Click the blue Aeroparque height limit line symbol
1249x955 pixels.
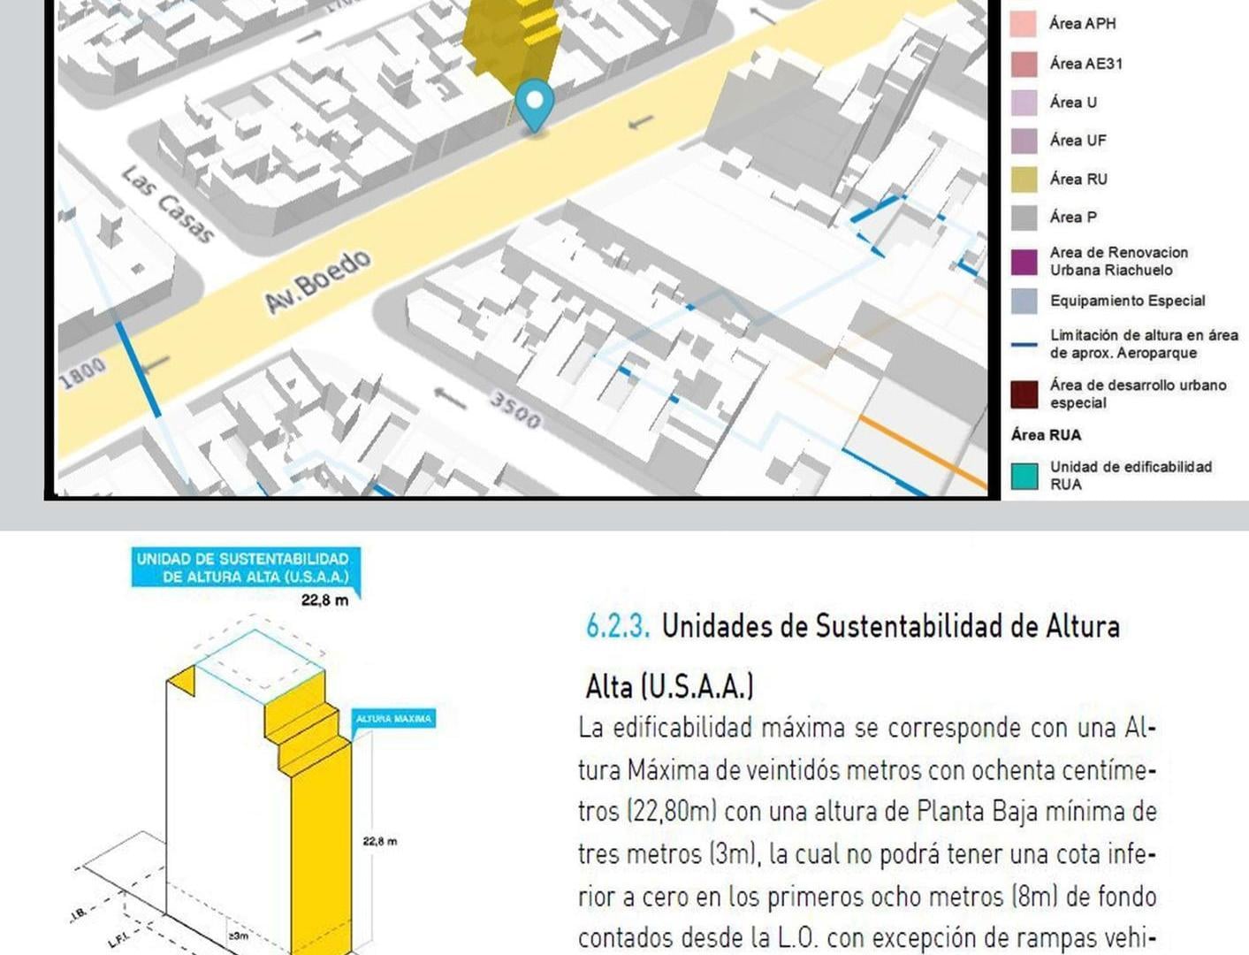(x=1023, y=344)
